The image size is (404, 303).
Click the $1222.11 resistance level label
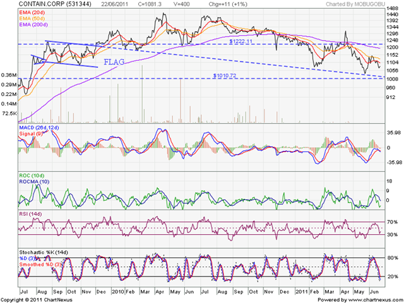click(x=241, y=41)
